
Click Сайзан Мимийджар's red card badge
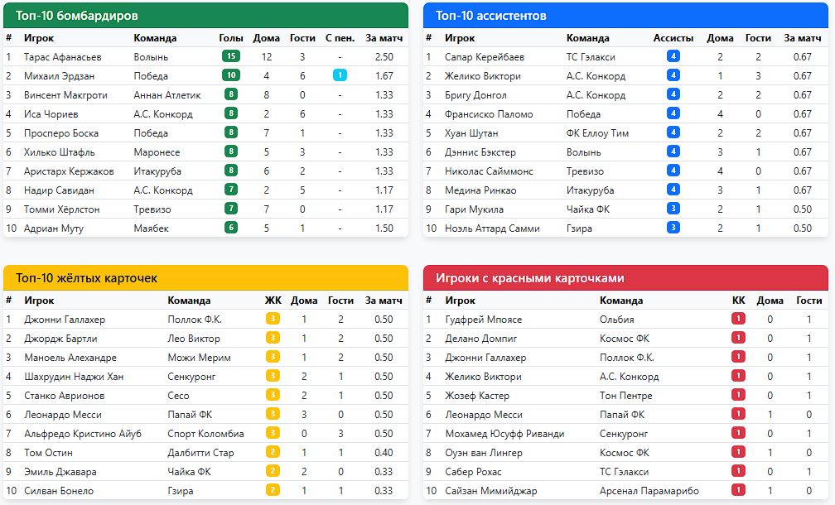point(739,490)
